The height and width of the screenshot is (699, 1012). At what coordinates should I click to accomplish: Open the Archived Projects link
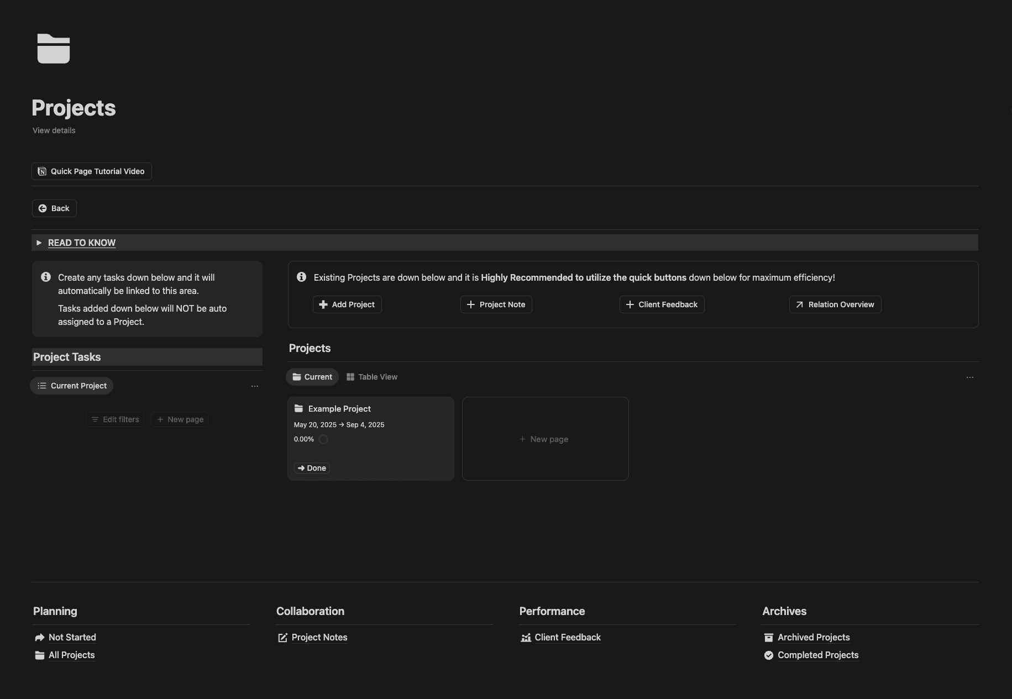(x=814, y=637)
